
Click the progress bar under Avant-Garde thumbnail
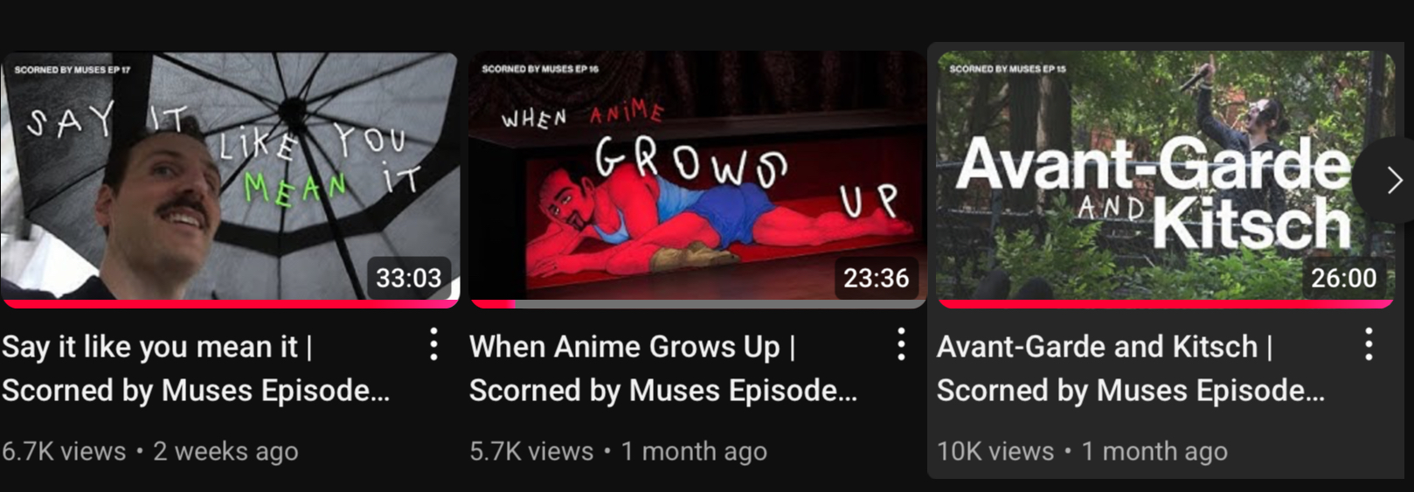(x=1165, y=304)
